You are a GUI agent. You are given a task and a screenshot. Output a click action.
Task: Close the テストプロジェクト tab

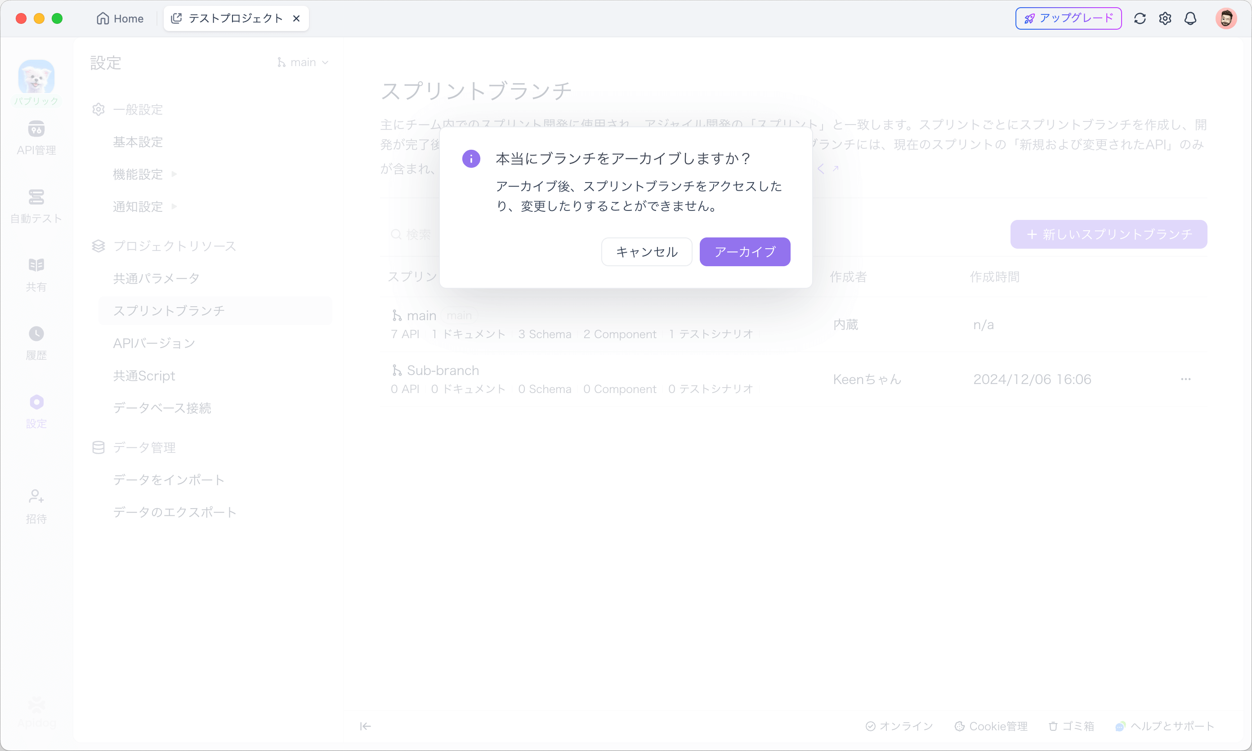click(296, 19)
